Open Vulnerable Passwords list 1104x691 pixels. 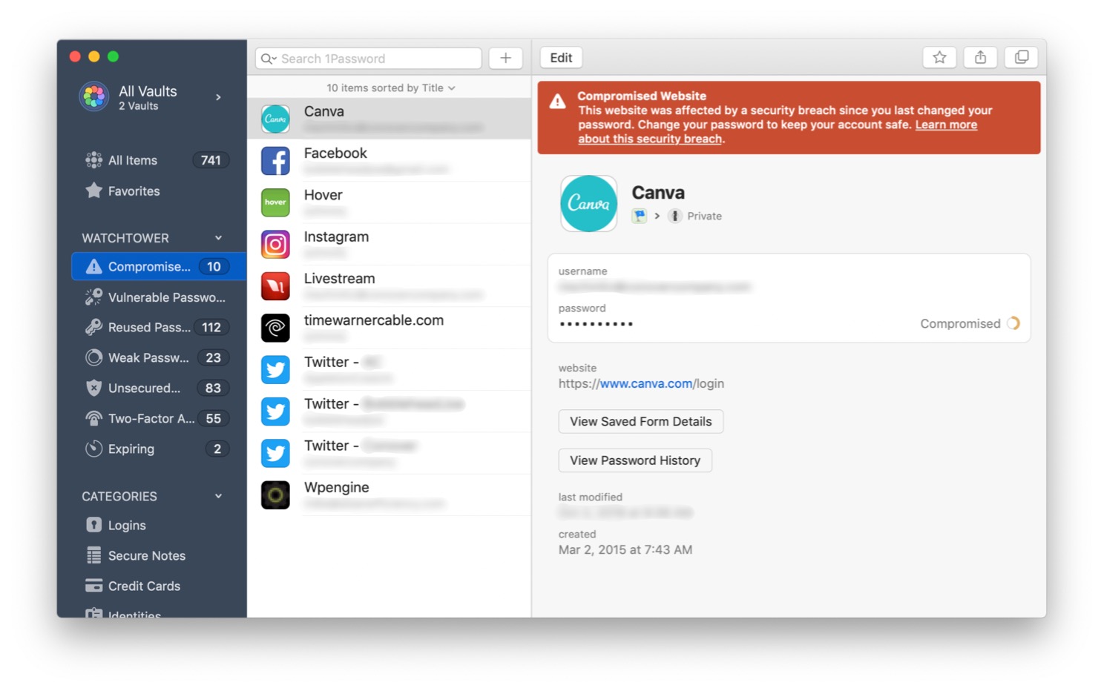coord(158,297)
